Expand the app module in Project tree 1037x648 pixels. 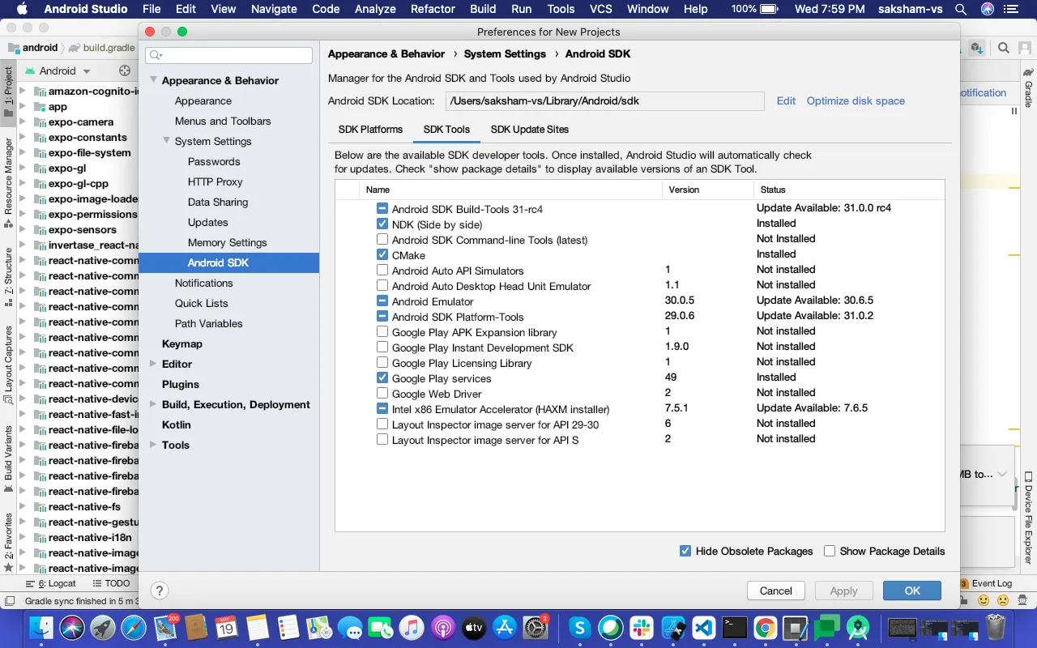pyautogui.click(x=23, y=107)
